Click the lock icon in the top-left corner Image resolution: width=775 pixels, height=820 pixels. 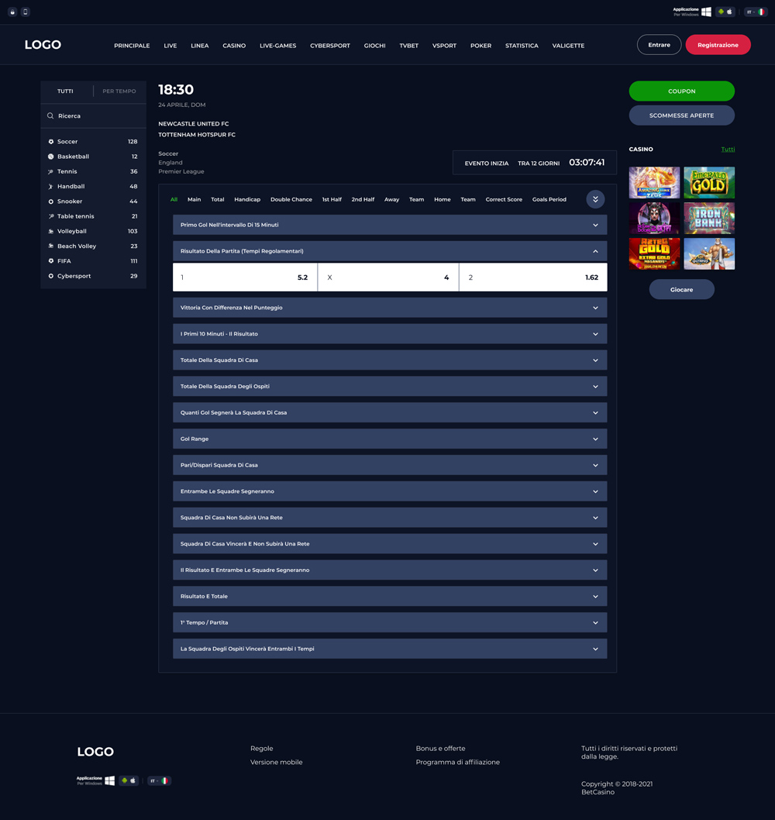12,12
